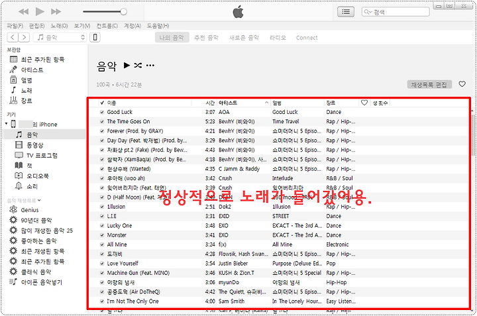Uncheck the Love Yourself song checkbox
477x316 pixels.
[102, 264]
